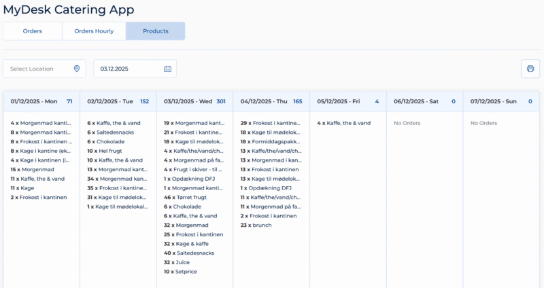Click '32 x Juice' on Wednesday
The image size is (544, 288).
pyautogui.click(x=177, y=263)
